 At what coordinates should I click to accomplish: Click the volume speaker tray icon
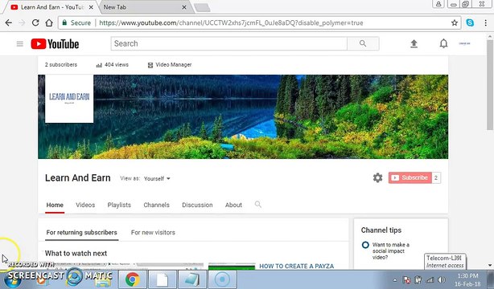442,279
